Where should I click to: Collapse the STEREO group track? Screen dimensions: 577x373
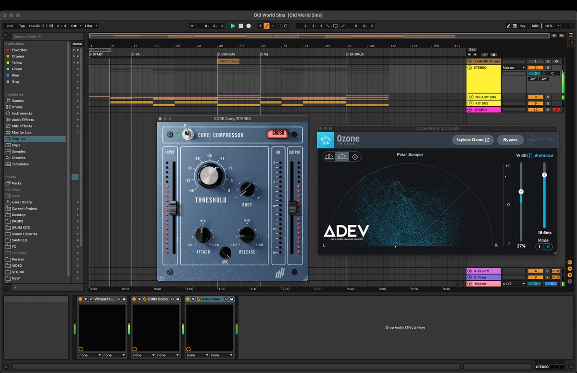(470, 68)
